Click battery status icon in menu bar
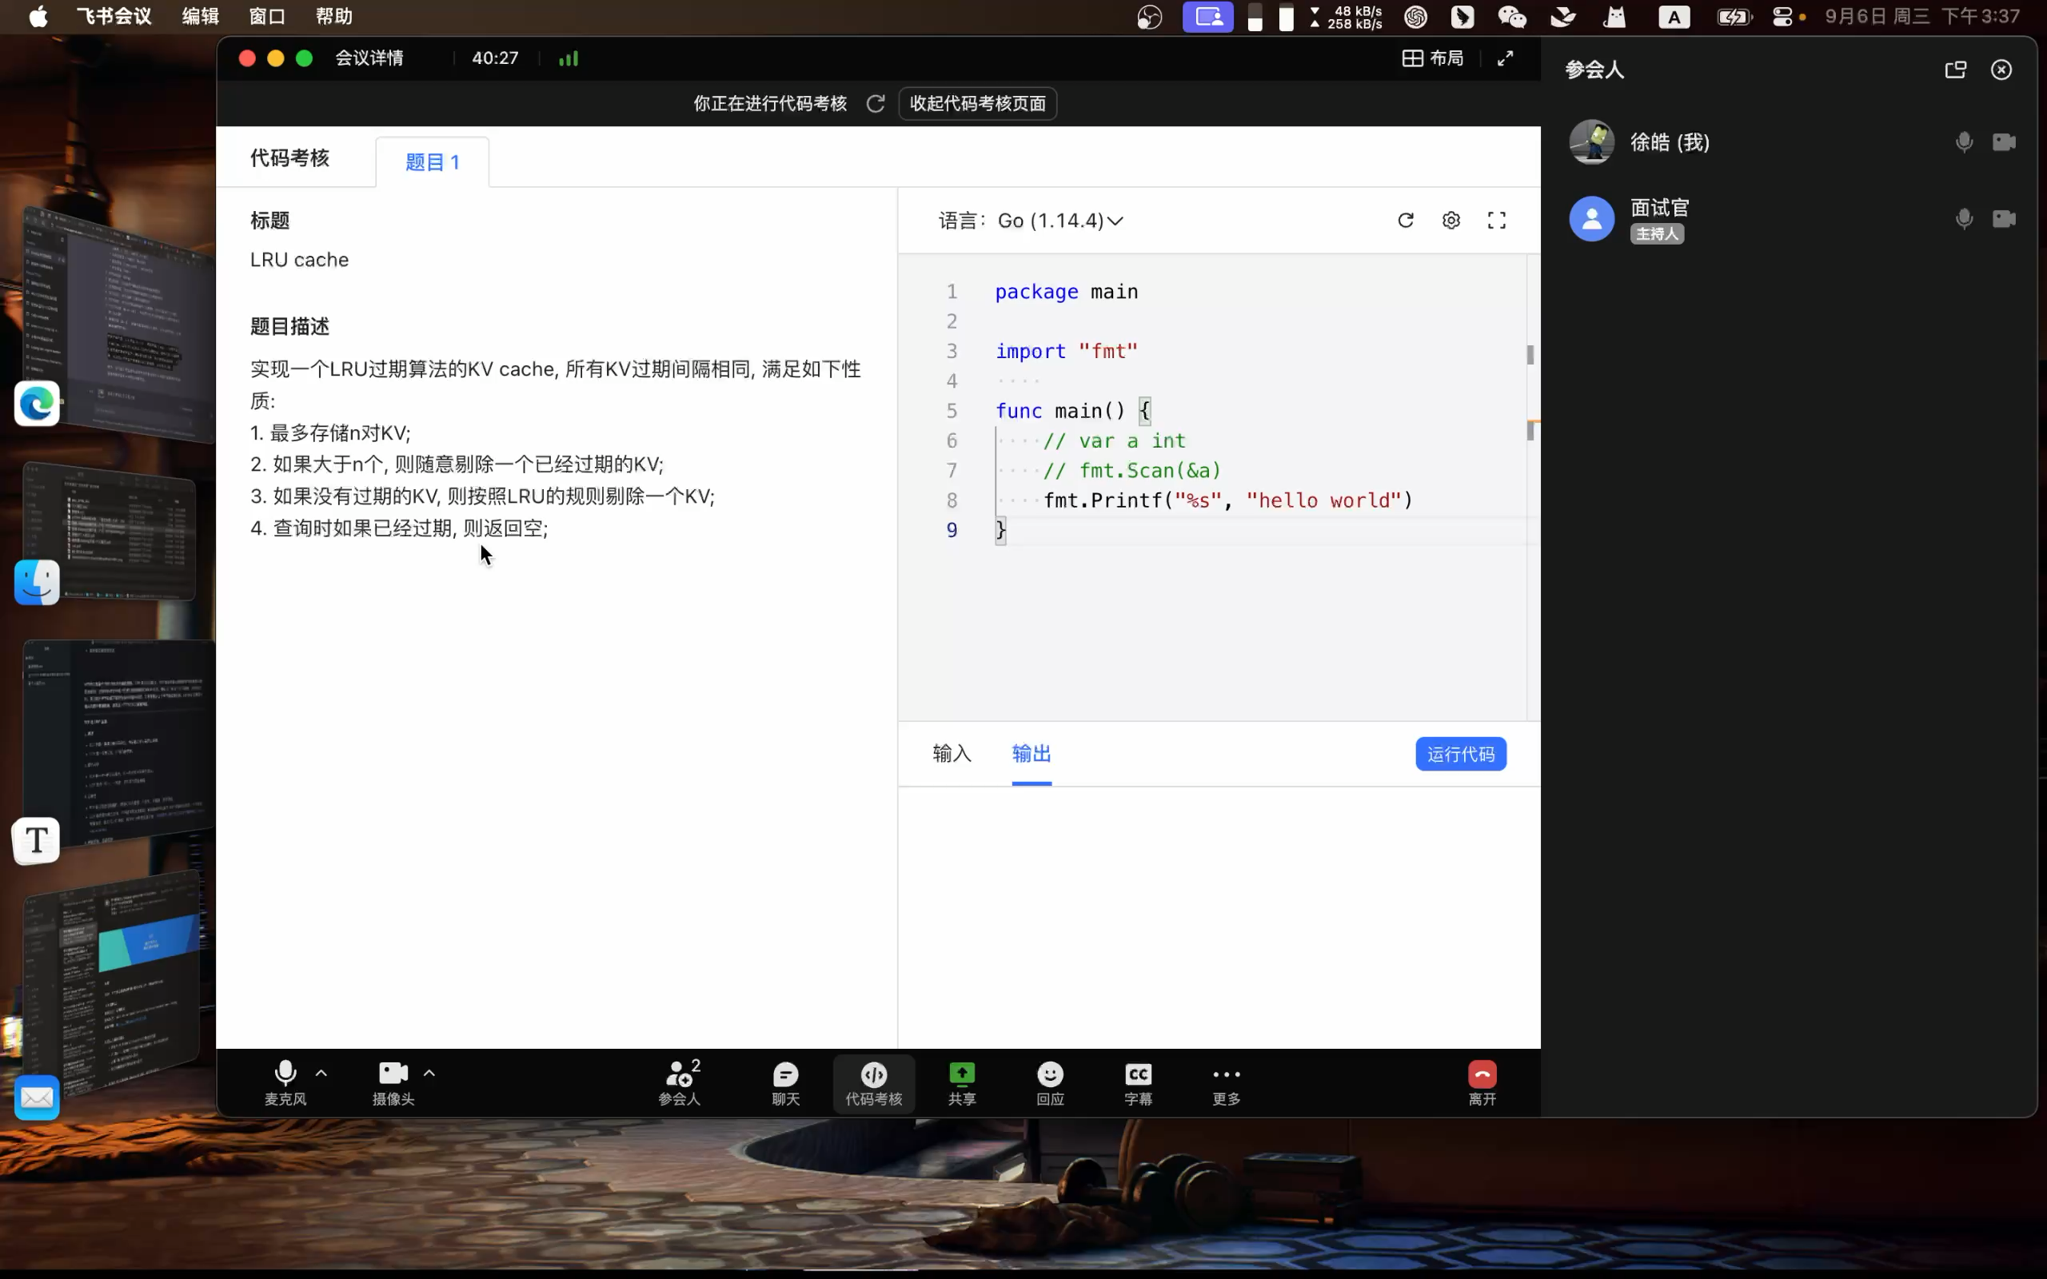The height and width of the screenshot is (1279, 2047). point(1734,17)
